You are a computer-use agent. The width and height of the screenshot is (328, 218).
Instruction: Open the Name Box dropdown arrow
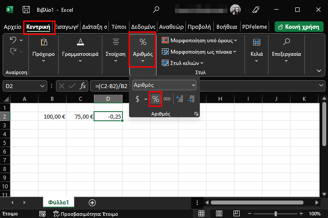pos(42,86)
